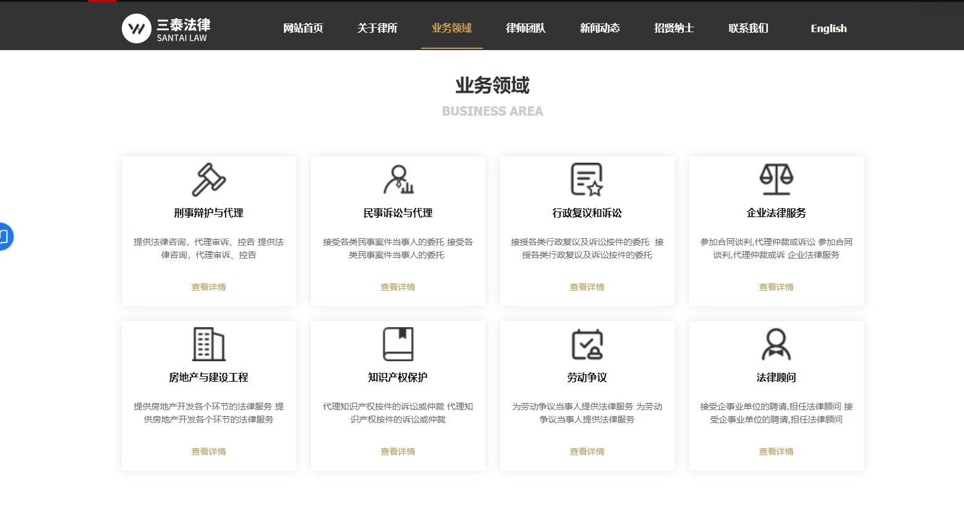Open the 联系我们 menu item
964x514 pixels.
pos(748,28)
